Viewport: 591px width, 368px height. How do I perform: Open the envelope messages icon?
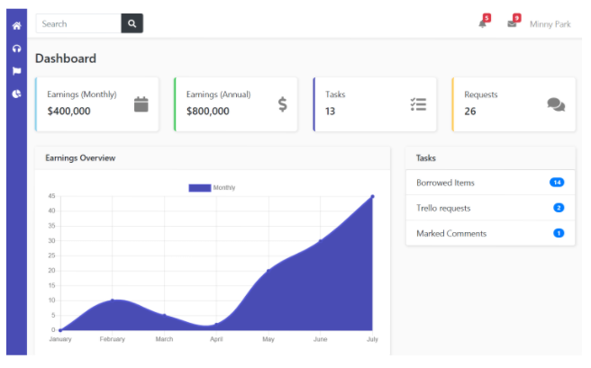[512, 23]
